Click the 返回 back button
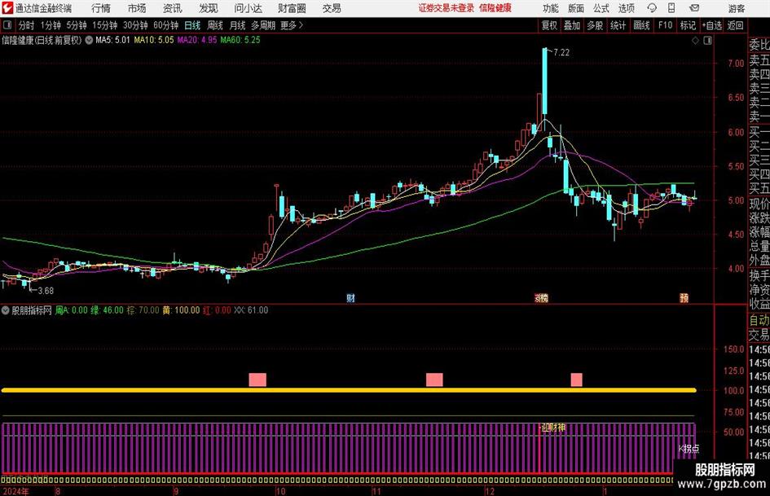 click(x=735, y=25)
